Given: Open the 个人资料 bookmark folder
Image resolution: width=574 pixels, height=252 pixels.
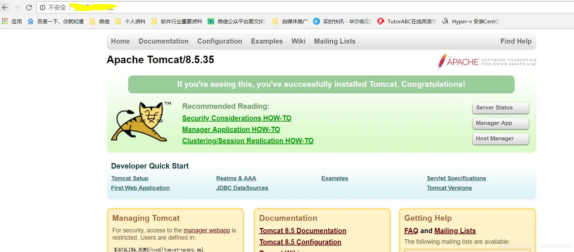Looking at the screenshot, I should [x=130, y=21].
